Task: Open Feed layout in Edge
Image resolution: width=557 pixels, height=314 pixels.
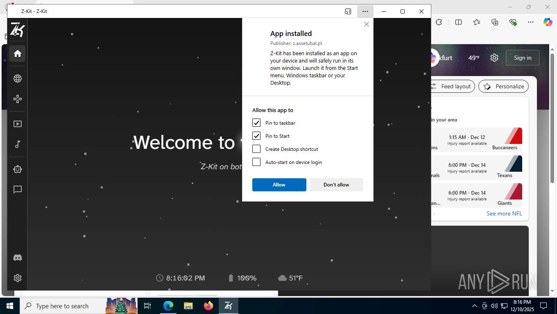Action: (453, 86)
